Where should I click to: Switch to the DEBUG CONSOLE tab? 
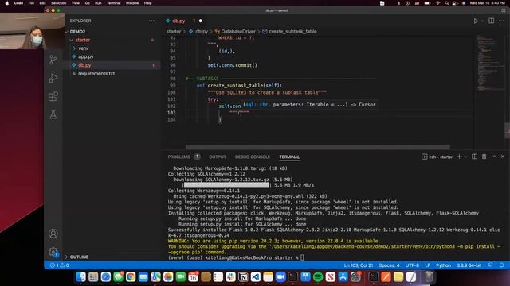coord(253,157)
